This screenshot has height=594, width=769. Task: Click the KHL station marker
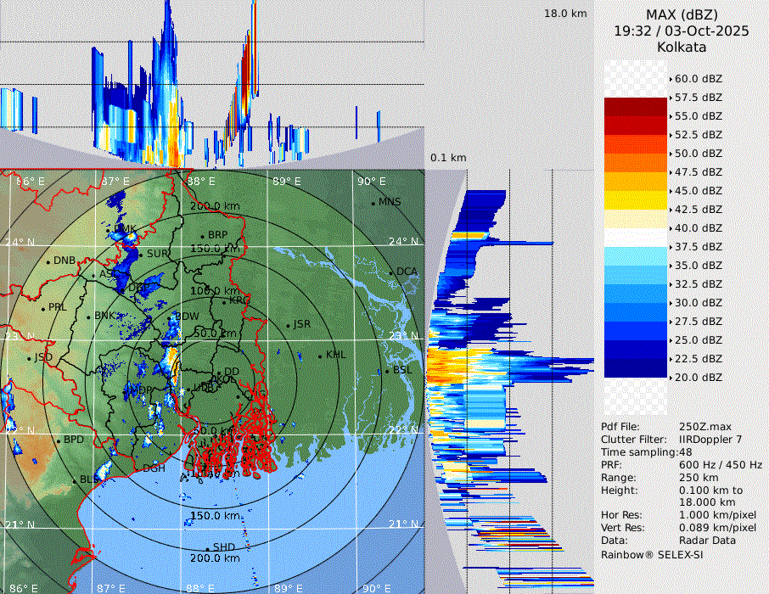pyautogui.click(x=320, y=356)
